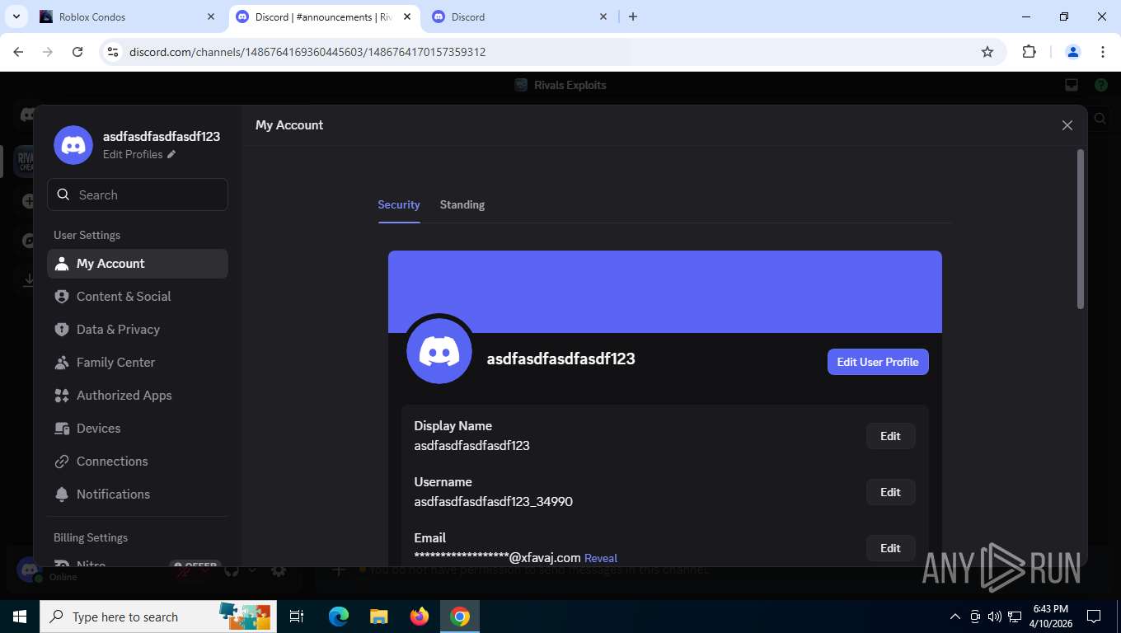The height and width of the screenshot is (633, 1121).
Task: Click the Windows taskbar search box
Action: [157, 617]
